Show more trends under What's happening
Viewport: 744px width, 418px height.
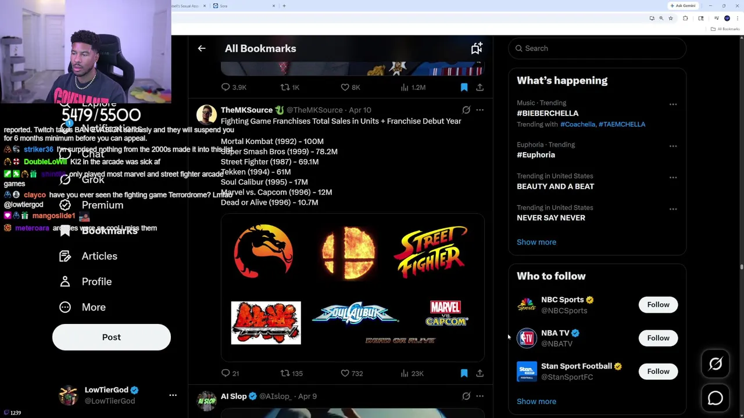536,242
